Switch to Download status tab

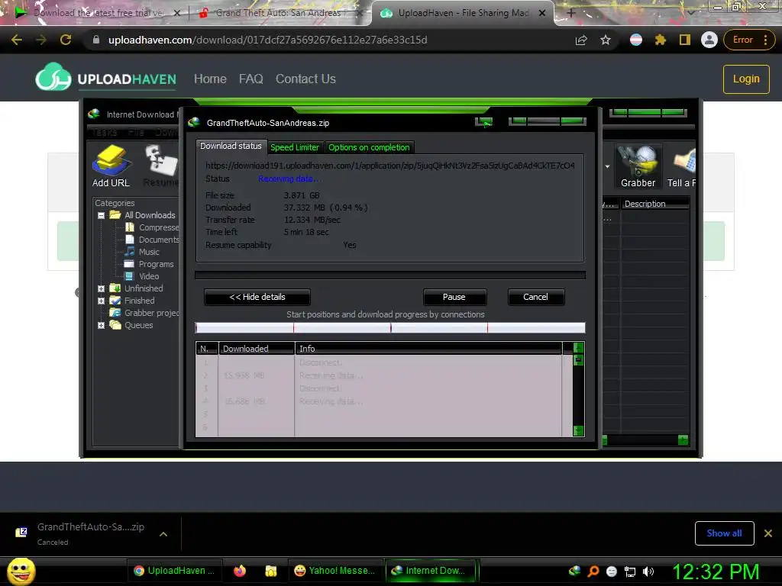point(231,146)
